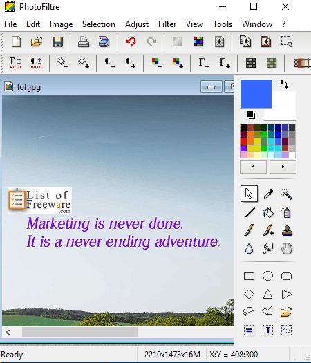Select the Line tool

pos(249,212)
